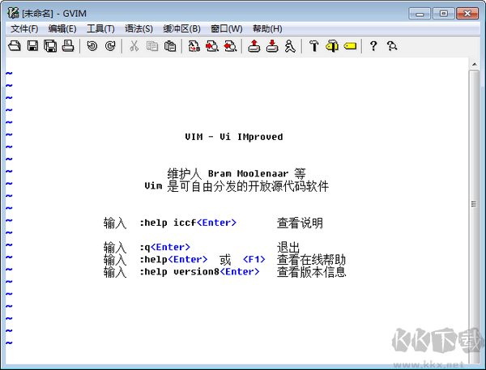This screenshot has width=486, height=370.
Task: Open the 缓冲区(B) menu
Action: (181, 29)
